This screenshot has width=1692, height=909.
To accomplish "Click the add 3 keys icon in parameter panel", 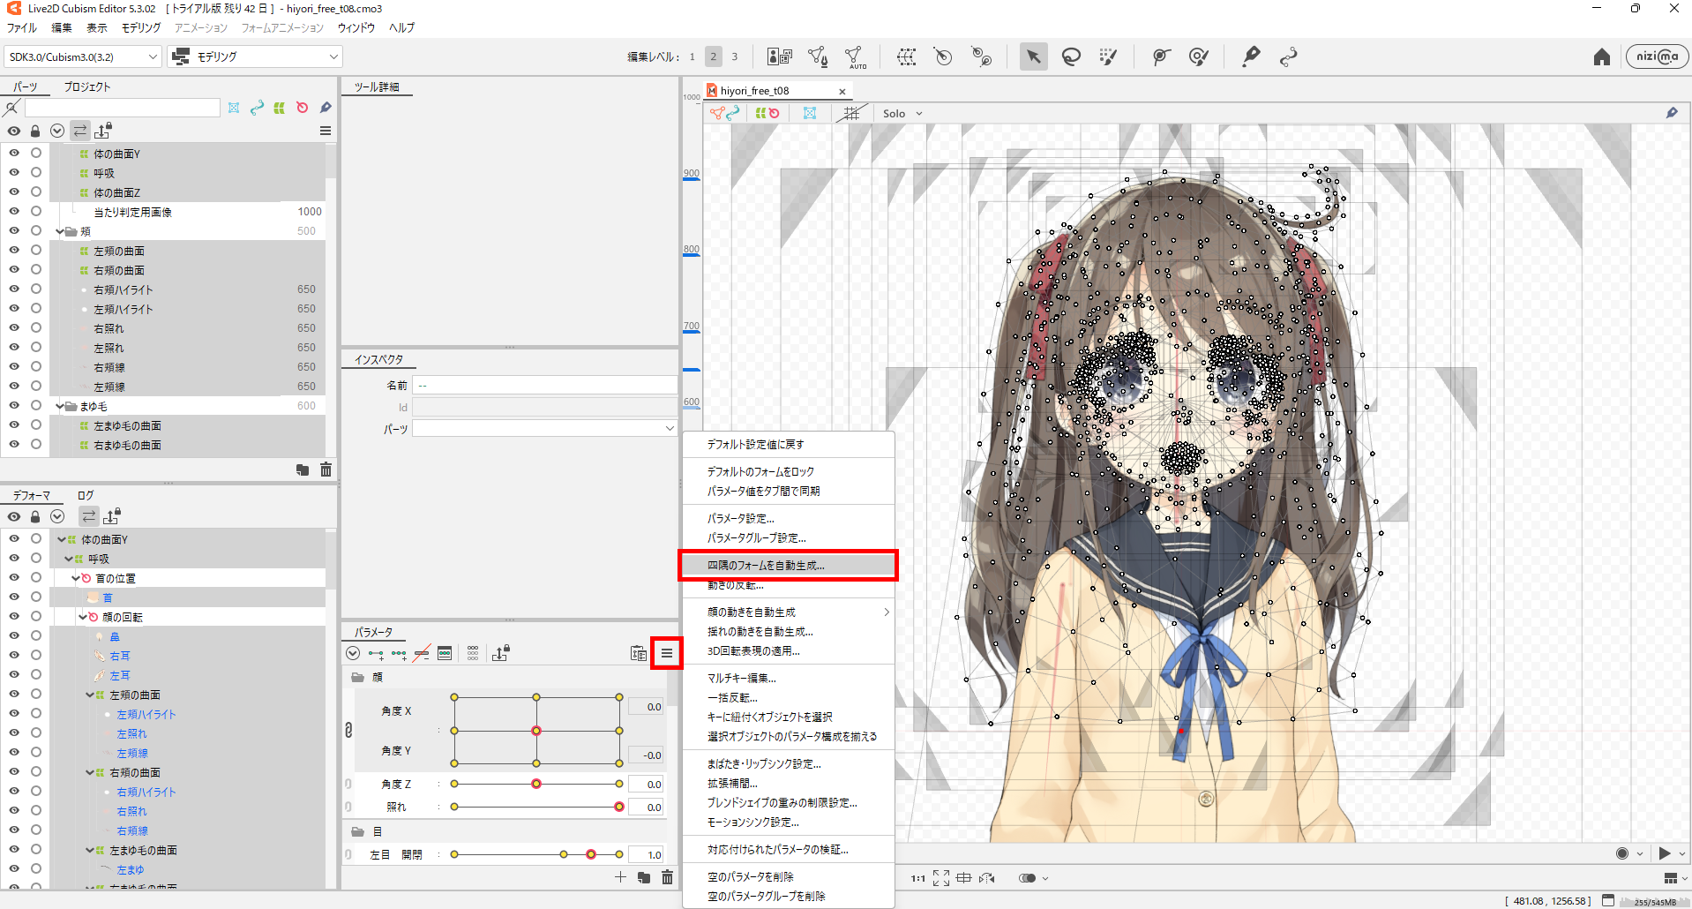I will tap(399, 654).
